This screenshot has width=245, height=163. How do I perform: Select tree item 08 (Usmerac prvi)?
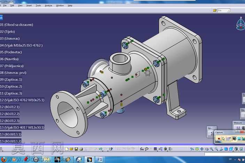[13, 73]
